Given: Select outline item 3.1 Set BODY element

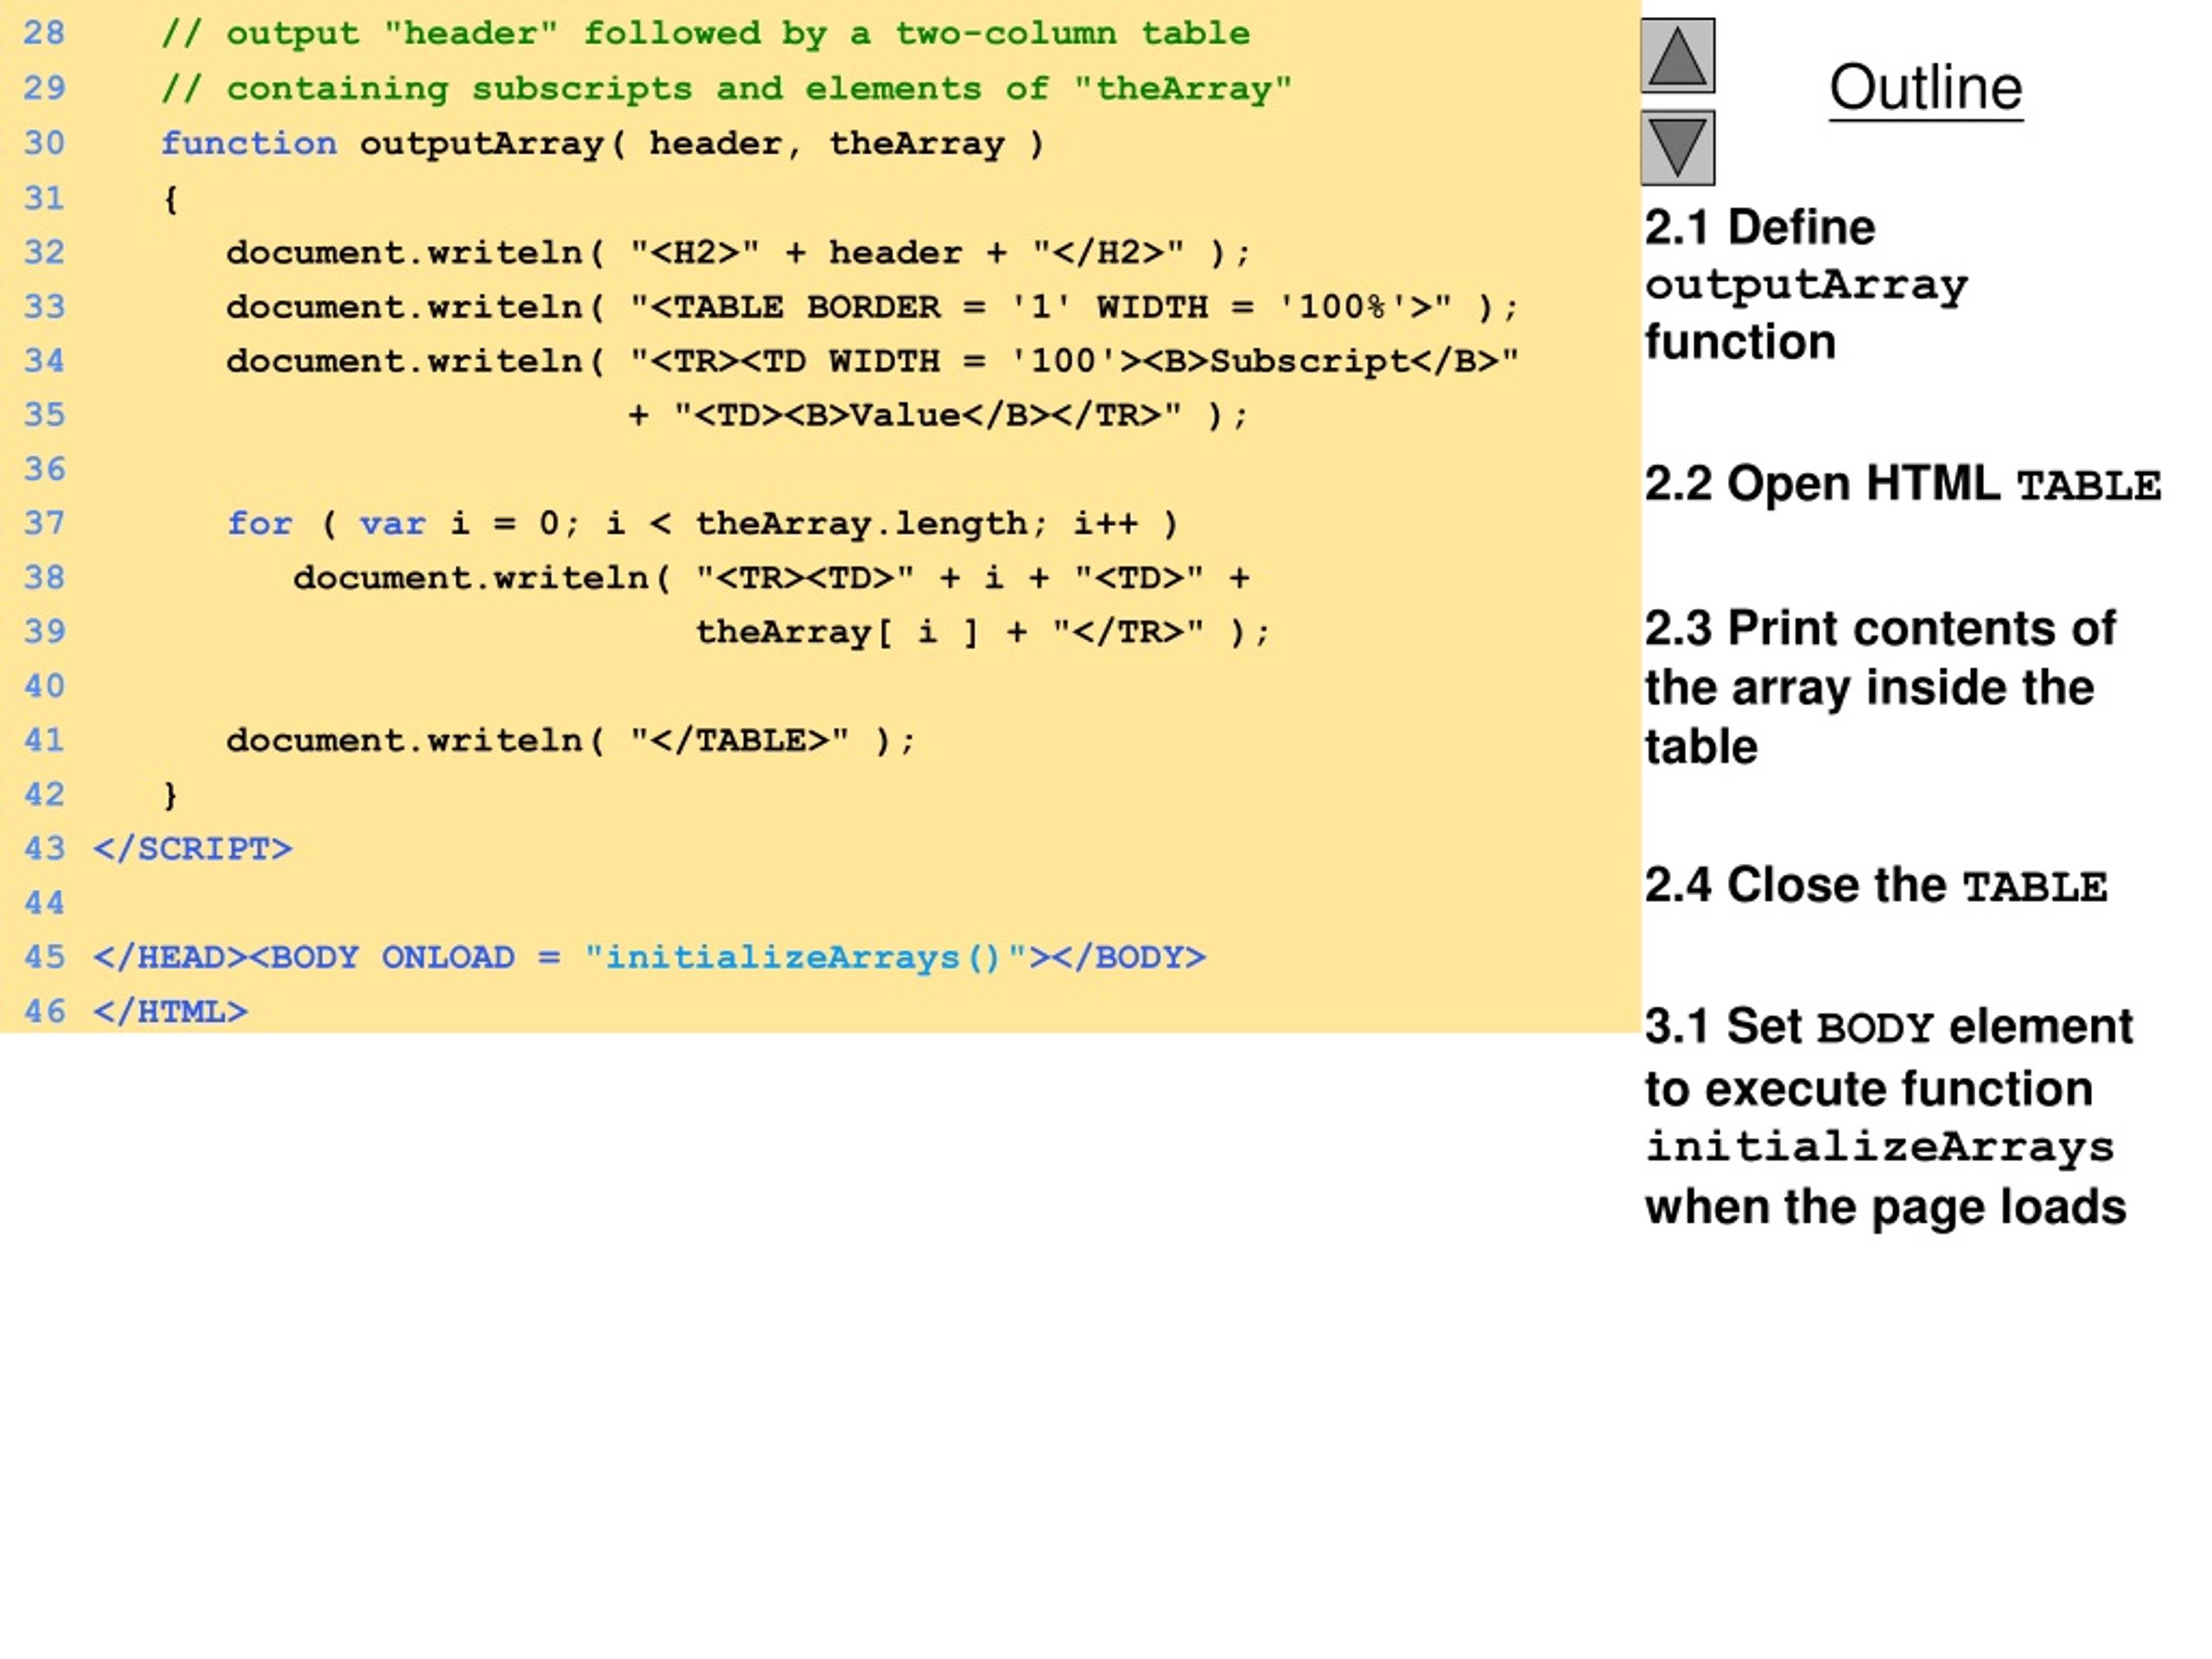Looking at the screenshot, I should click(x=1888, y=1116).
